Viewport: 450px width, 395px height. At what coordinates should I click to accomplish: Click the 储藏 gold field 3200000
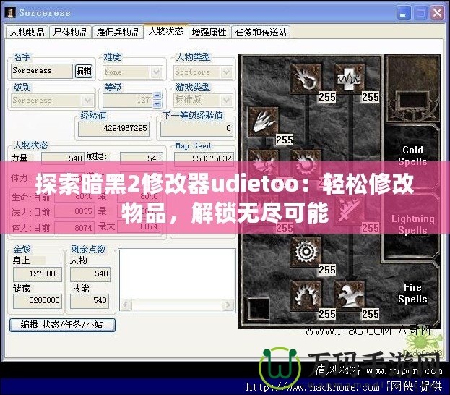pos(38,301)
